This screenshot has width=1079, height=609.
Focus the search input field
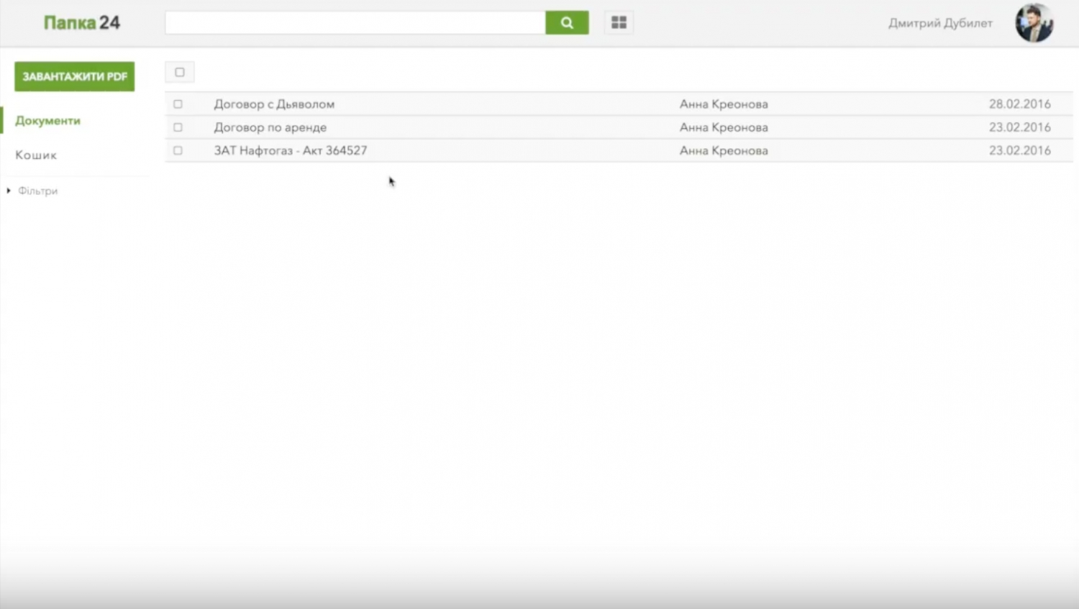(x=355, y=23)
